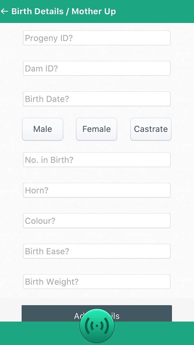The width and height of the screenshot is (194, 345).
Task: Open the Colour selection field
Action: click(x=97, y=221)
